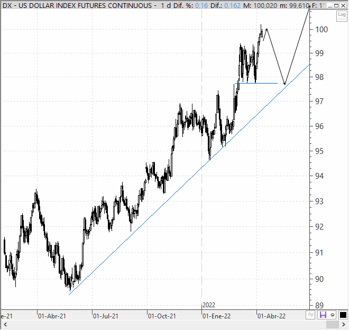
Task: Click the 01-Abr-22 date label
Action: (272, 316)
